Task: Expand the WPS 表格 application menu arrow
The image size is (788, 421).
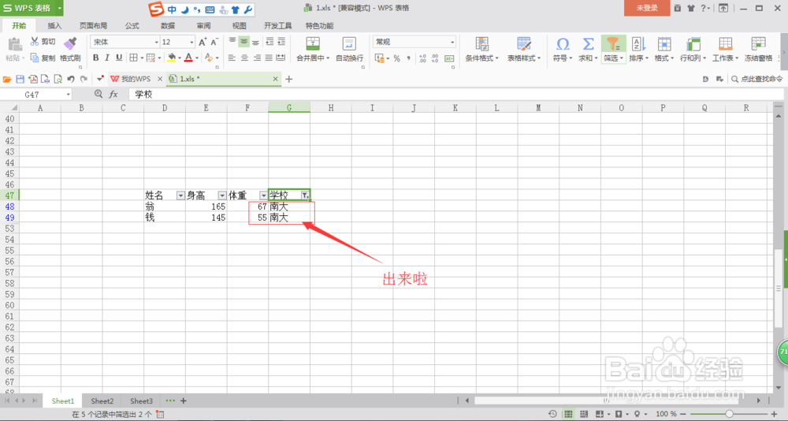Action: tap(59, 8)
